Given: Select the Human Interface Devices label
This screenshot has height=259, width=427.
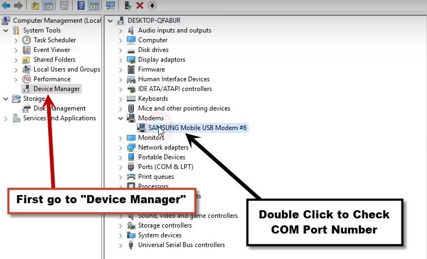Looking at the screenshot, I should pos(174,79).
